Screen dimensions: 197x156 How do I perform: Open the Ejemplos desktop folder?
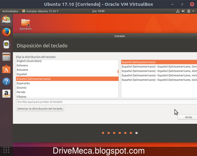[26, 25]
